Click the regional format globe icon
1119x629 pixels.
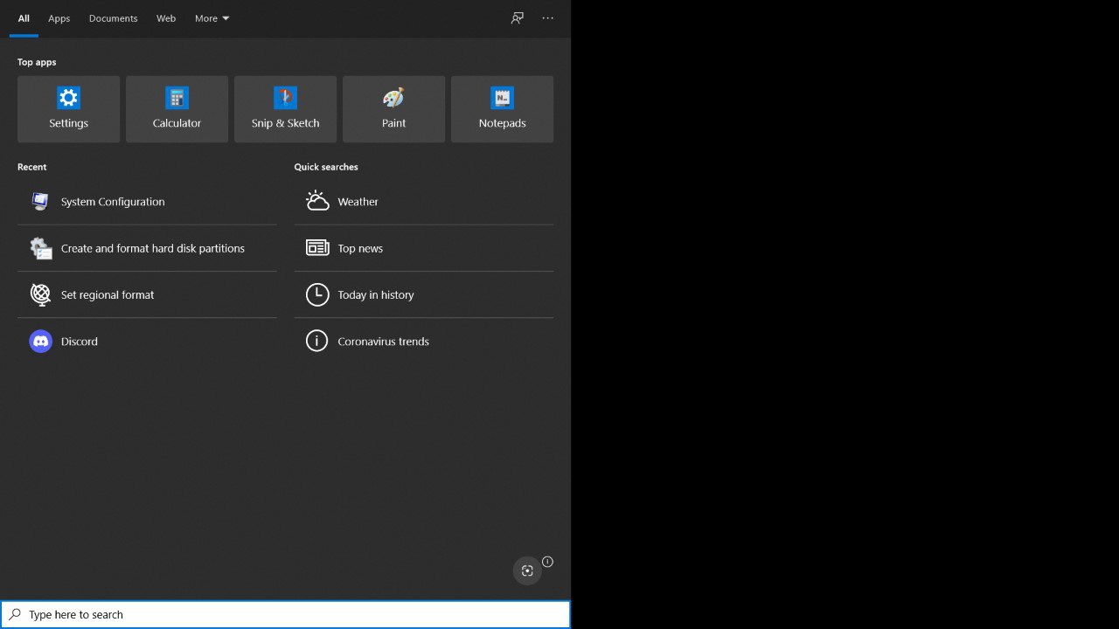40,294
